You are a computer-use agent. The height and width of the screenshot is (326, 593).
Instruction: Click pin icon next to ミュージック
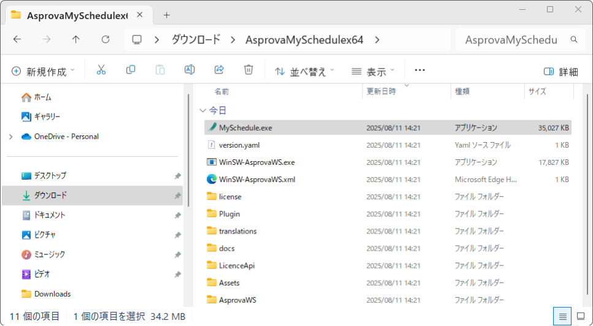tap(177, 255)
